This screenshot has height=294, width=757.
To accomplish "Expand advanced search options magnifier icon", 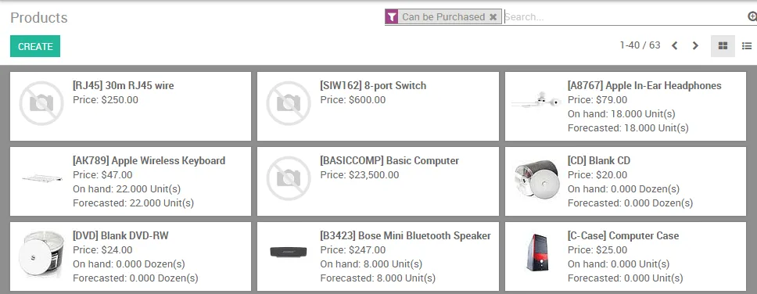I will click(752, 17).
